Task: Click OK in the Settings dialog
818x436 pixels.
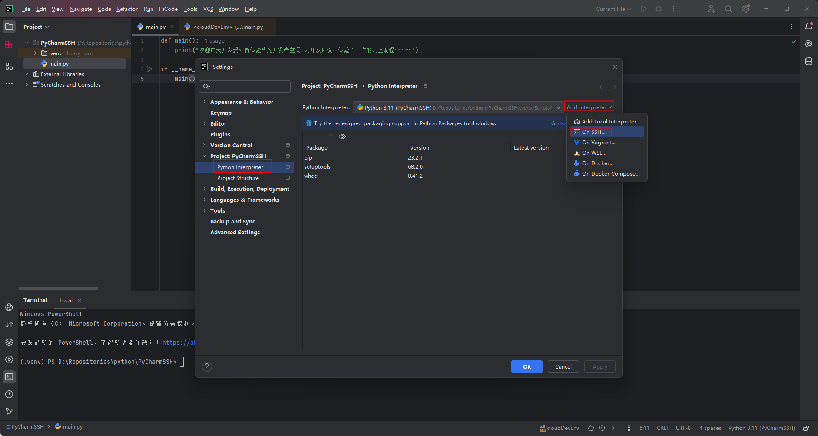Action: (527, 366)
